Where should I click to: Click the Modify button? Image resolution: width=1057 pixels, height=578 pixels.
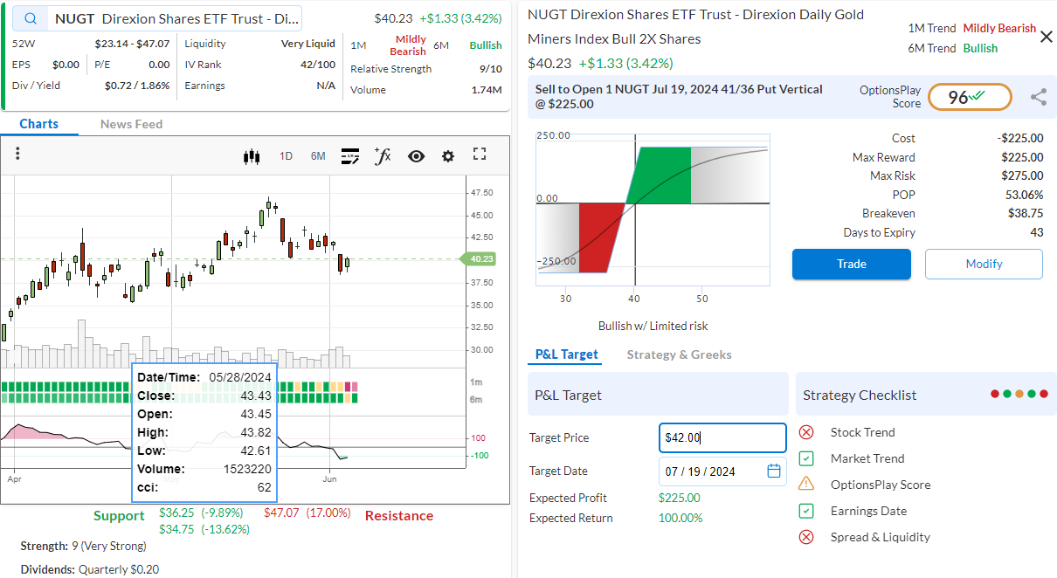984,264
